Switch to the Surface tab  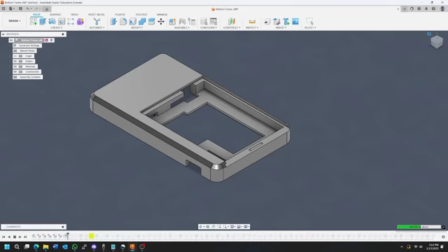55,15
